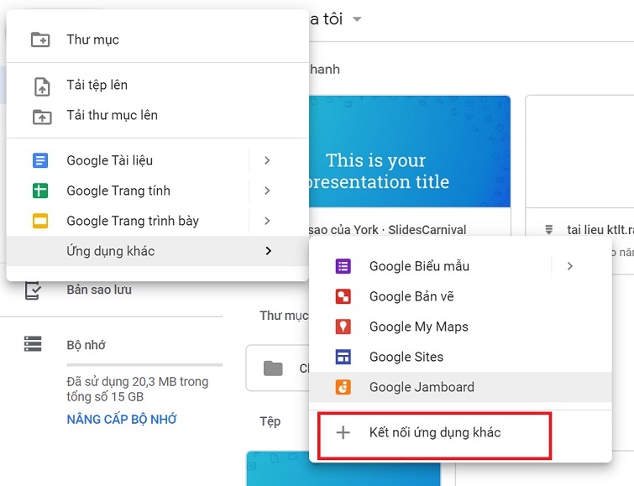
Task: Click the 'Đã sử dụng 20,3 MB trong tổng số 15 GB' text
Action: (138, 389)
